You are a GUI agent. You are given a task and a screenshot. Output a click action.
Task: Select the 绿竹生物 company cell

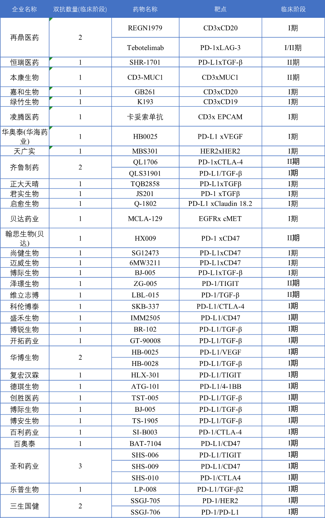25,102
